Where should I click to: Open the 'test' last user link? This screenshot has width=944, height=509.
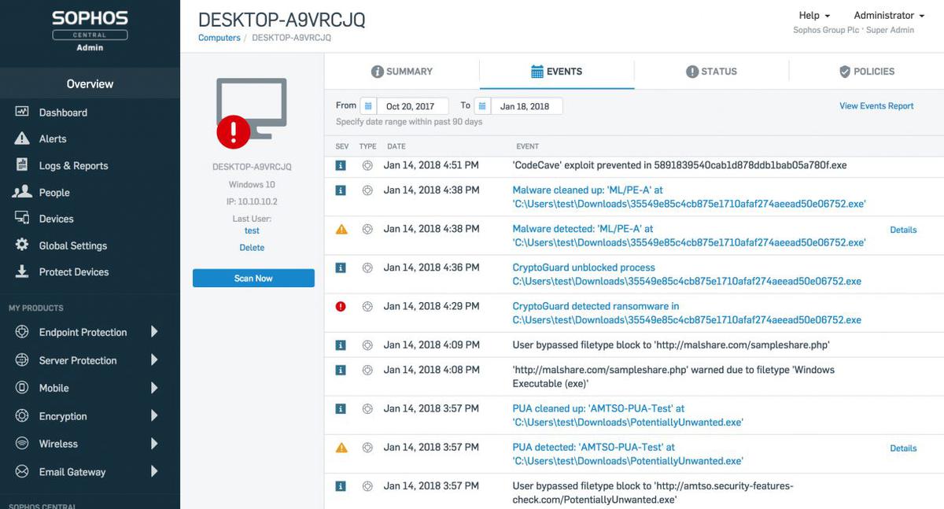252,231
